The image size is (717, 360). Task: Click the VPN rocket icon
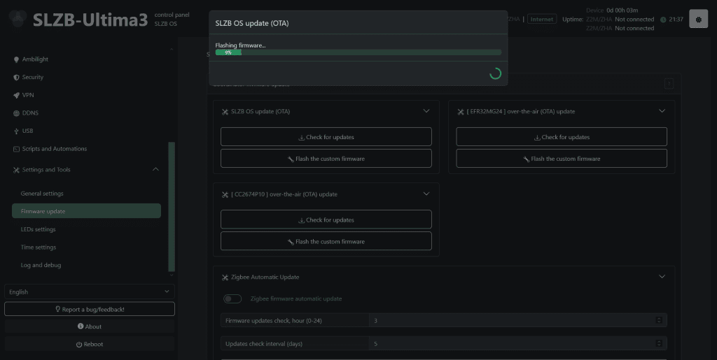click(16, 95)
